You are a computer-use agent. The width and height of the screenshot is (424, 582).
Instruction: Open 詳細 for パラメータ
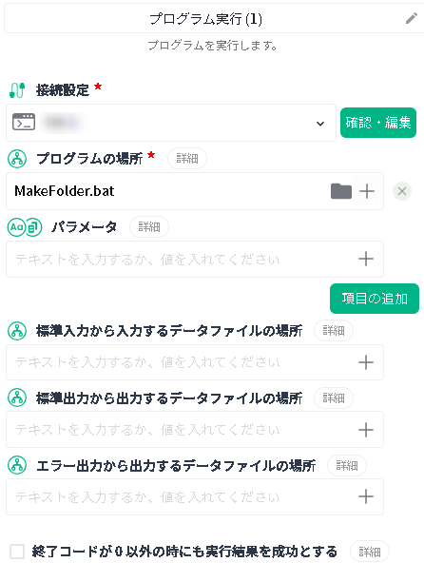[x=149, y=226]
